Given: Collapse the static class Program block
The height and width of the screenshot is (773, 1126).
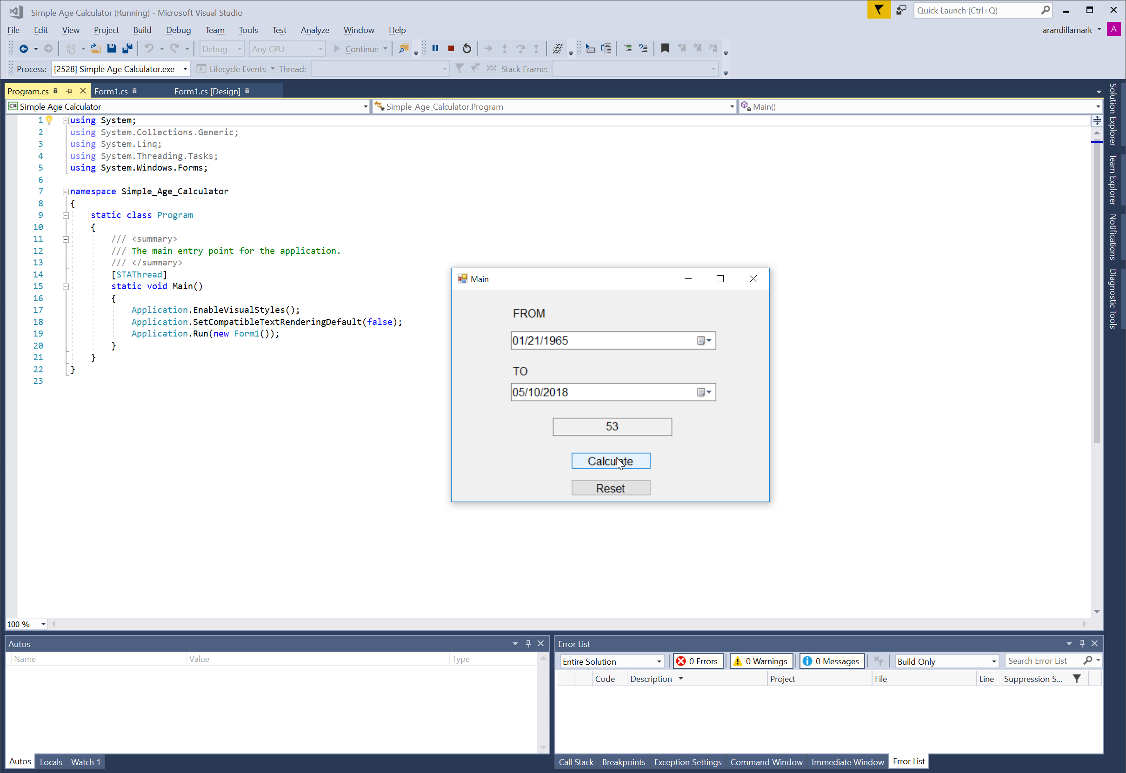Looking at the screenshot, I should (x=66, y=216).
